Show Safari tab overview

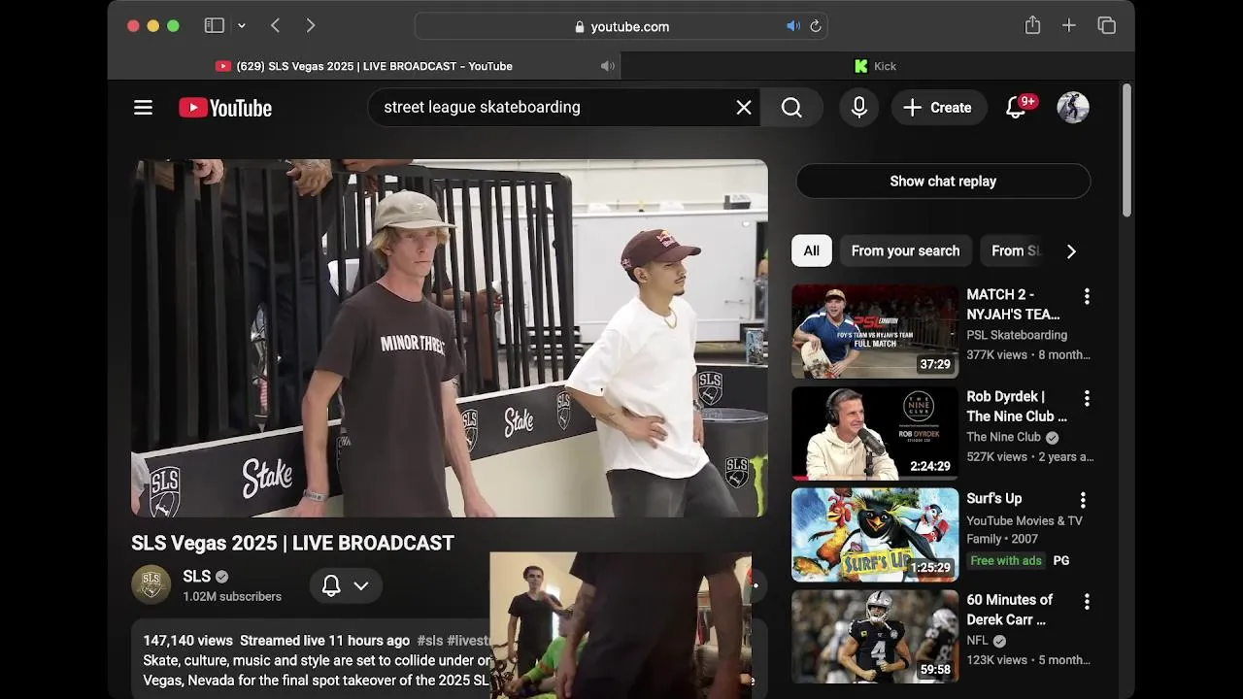click(x=1106, y=26)
